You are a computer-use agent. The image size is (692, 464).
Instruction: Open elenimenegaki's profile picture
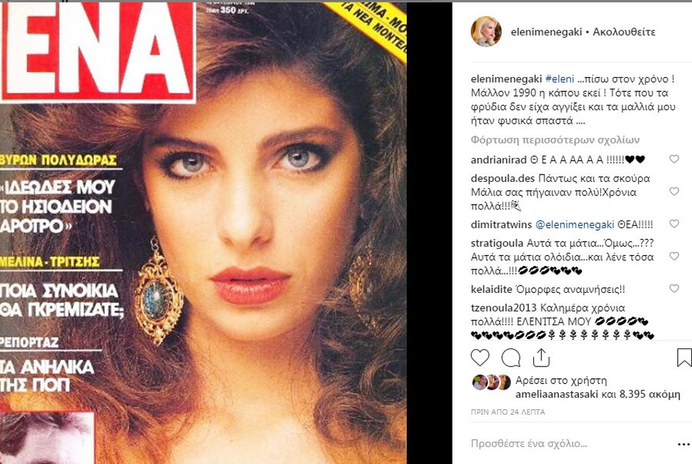[487, 32]
